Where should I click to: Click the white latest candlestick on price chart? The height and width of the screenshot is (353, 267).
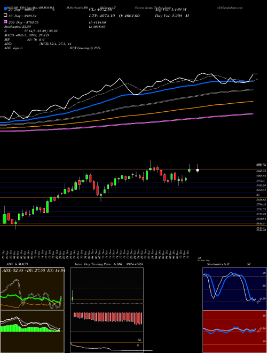(x=198, y=170)
